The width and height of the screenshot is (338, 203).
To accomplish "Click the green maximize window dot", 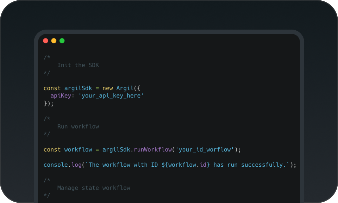I will pos(62,41).
